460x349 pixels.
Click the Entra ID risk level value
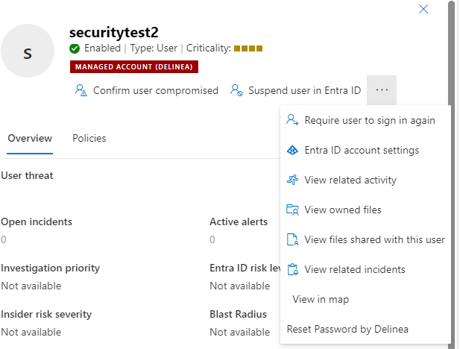pyautogui.click(x=239, y=286)
